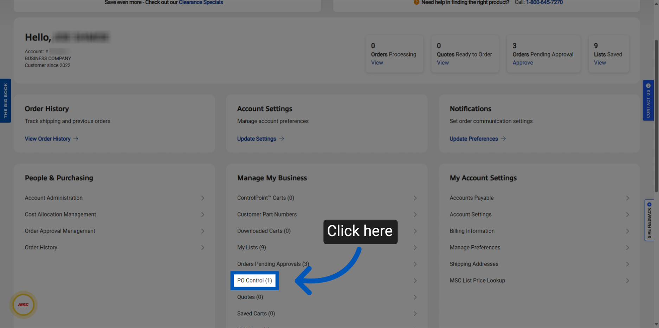Click the arrow beside View Order History
Screen dimensions: 659x328
[76, 139]
